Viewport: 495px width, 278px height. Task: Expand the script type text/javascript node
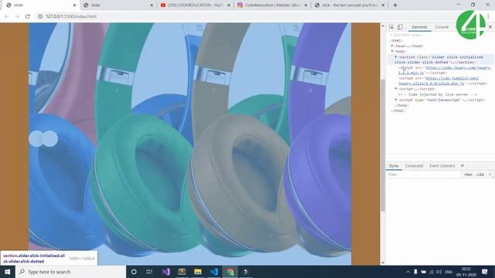pyautogui.click(x=396, y=100)
